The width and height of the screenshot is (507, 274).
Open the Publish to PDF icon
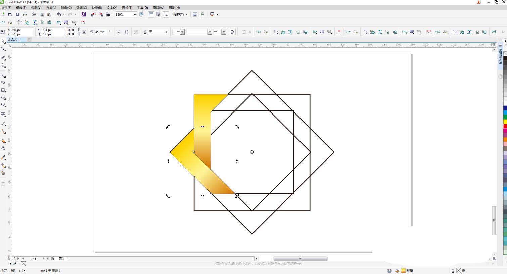(108, 14)
